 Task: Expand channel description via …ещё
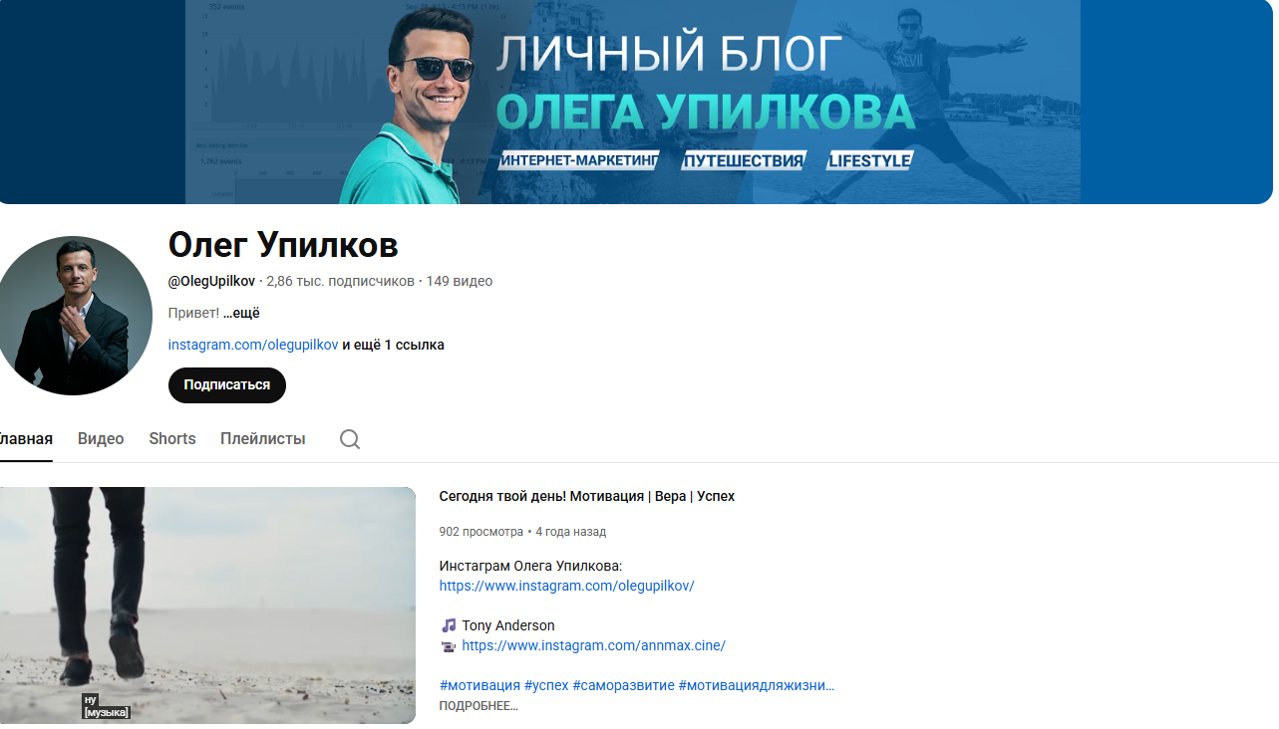click(x=241, y=313)
